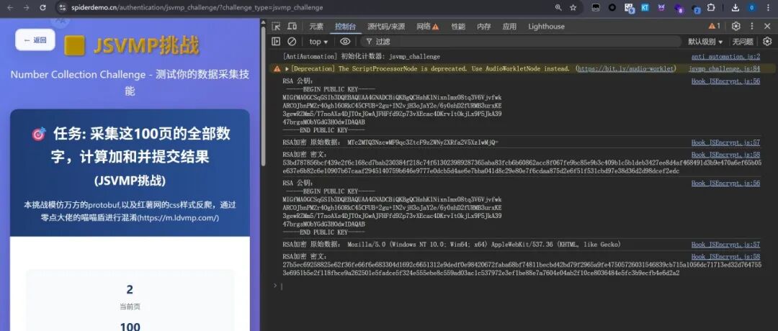Screen dimensions: 778x331
Task: Click the base64 value MTc2MTQ3NzcwMP9qc3ZtcF9zZWNyZXRfa2V5XzIwMjQ=
Action: coord(423,142)
